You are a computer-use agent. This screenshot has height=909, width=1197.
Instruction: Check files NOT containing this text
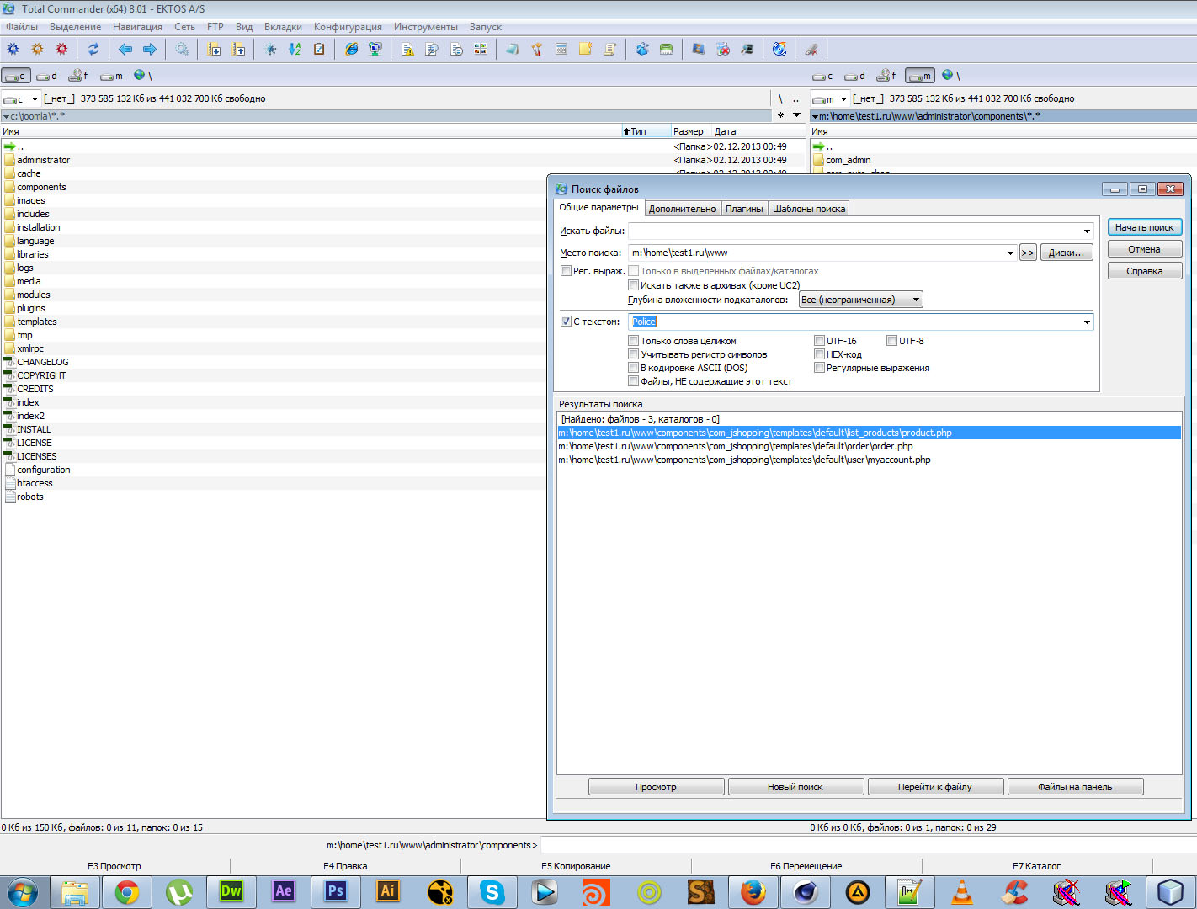634,381
